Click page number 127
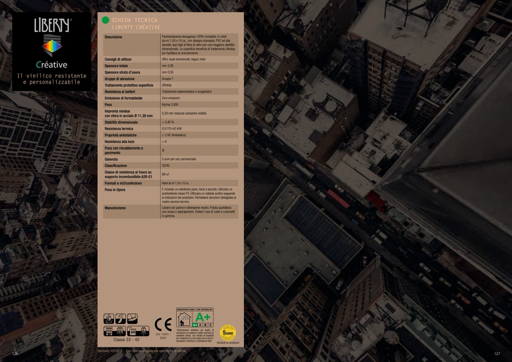 pos(497,354)
